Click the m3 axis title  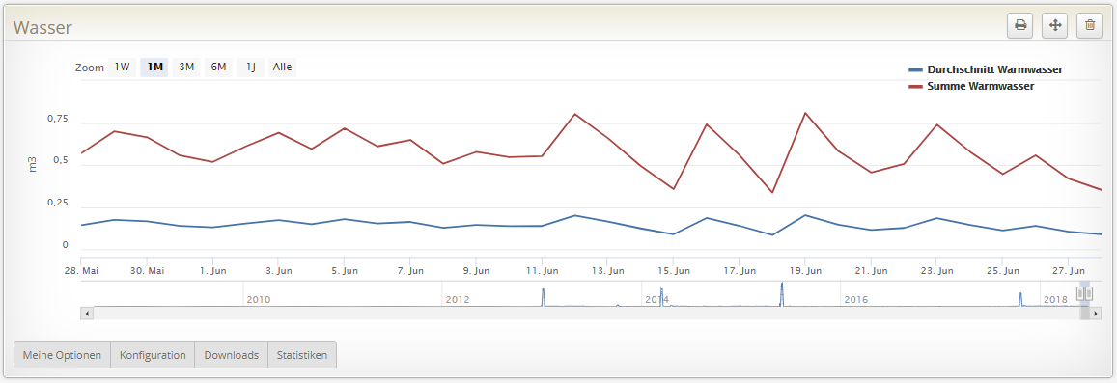(33, 164)
